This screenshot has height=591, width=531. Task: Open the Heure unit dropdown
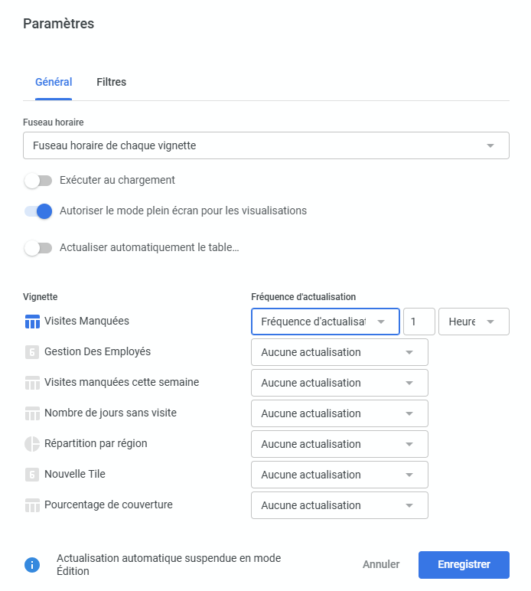[x=473, y=322]
